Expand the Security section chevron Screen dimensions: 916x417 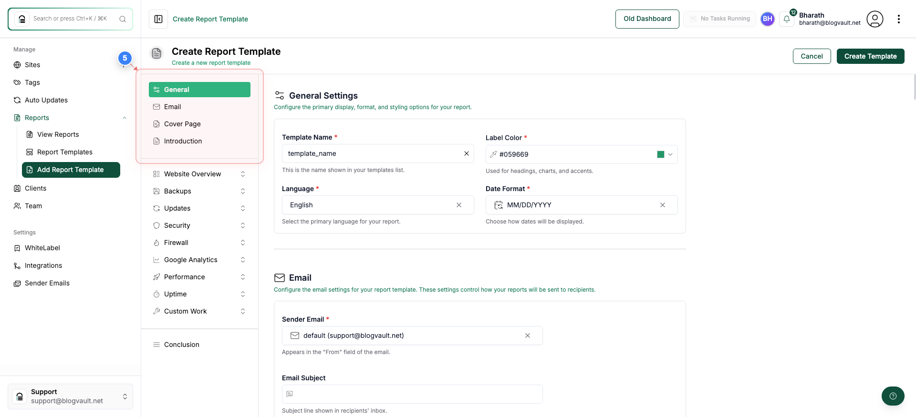[x=243, y=225]
